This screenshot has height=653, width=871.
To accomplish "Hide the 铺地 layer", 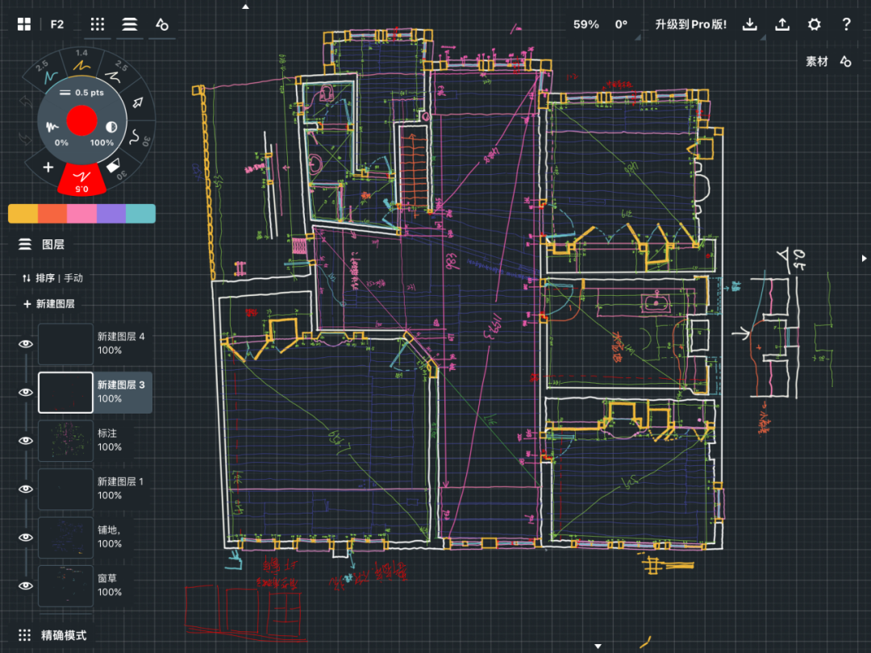I will coord(26,537).
